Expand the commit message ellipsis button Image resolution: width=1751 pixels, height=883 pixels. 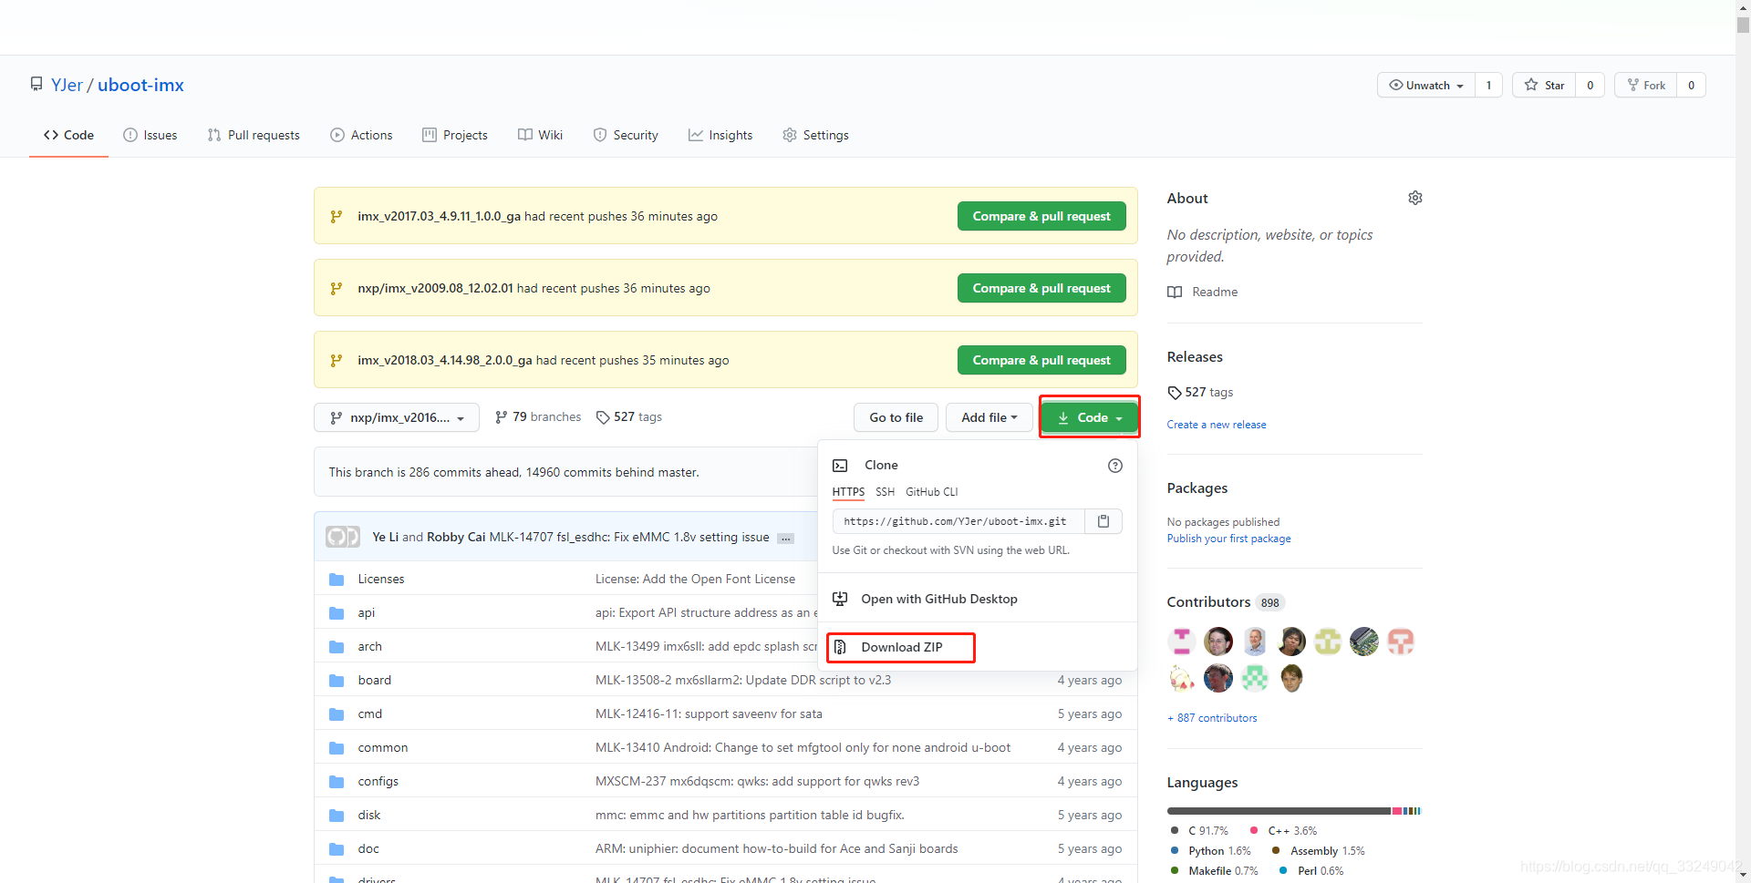(784, 539)
